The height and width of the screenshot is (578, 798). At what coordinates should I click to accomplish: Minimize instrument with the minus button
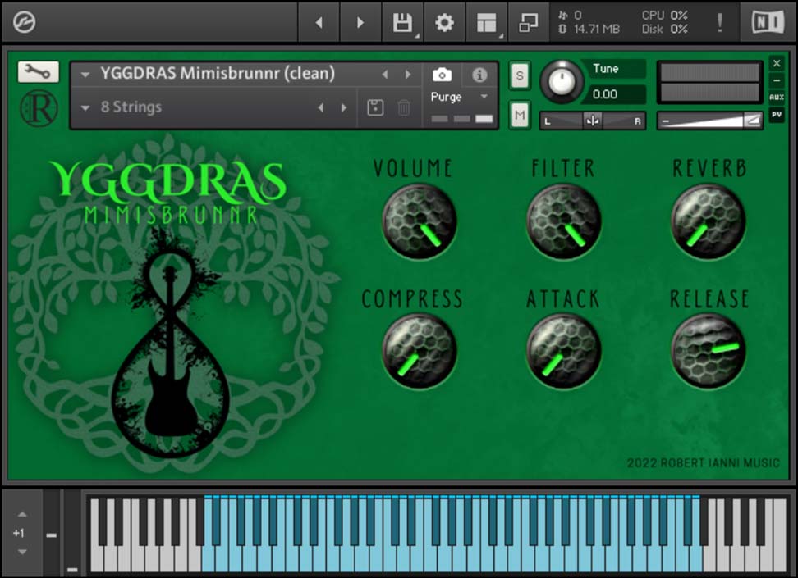(x=777, y=80)
